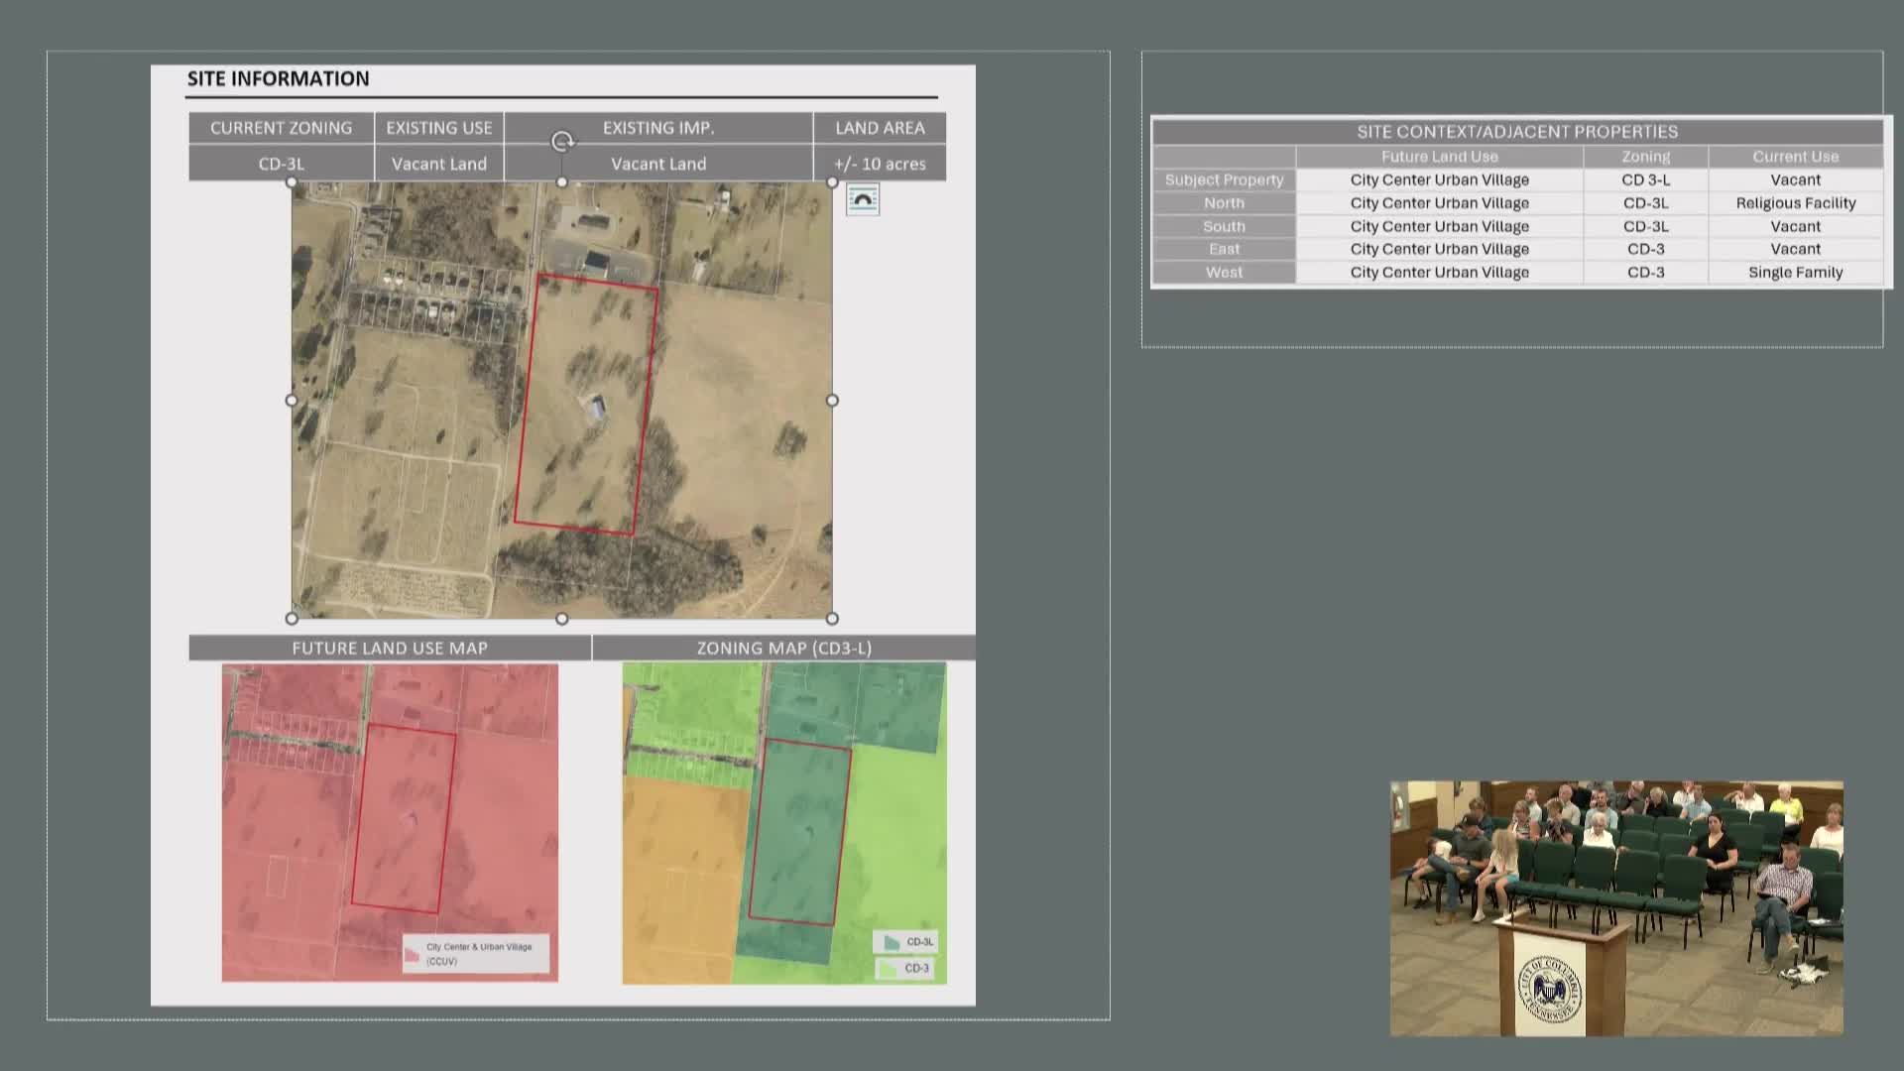The width and height of the screenshot is (1904, 1071).
Task: Click 'City Center Urban Village' in East row
Action: pyautogui.click(x=1440, y=249)
